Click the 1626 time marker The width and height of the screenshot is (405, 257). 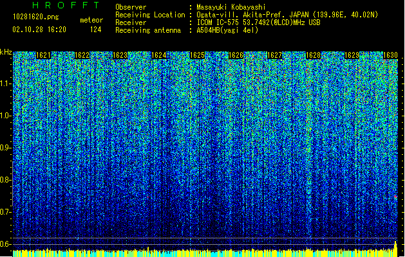click(236, 55)
